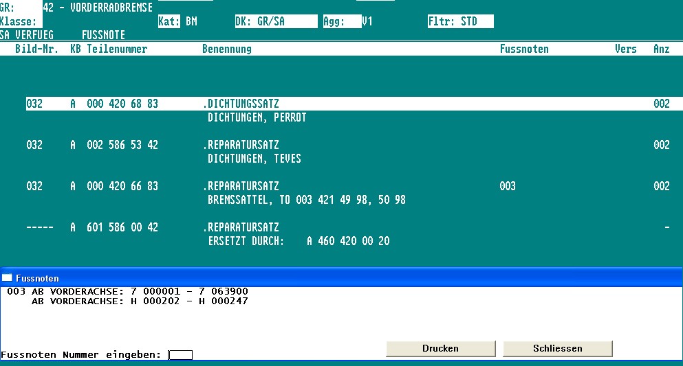Click the Teilenummer column header
This screenshot has width=683, height=366.
[117, 49]
